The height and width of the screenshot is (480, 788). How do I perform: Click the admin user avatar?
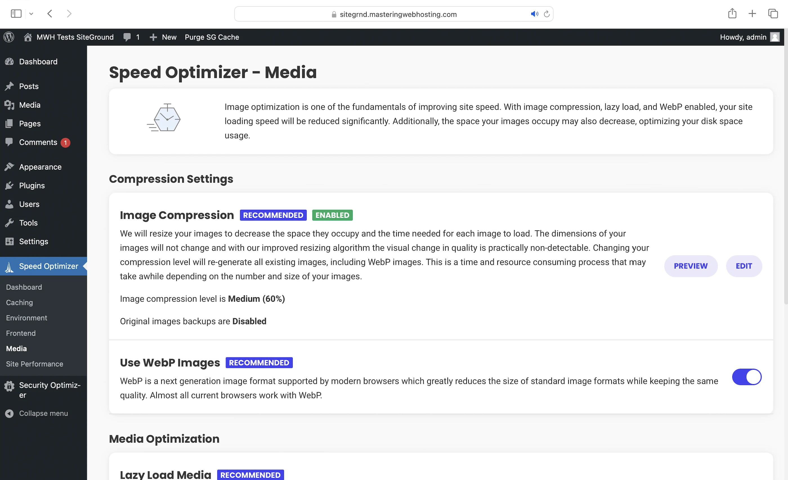[774, 37]
